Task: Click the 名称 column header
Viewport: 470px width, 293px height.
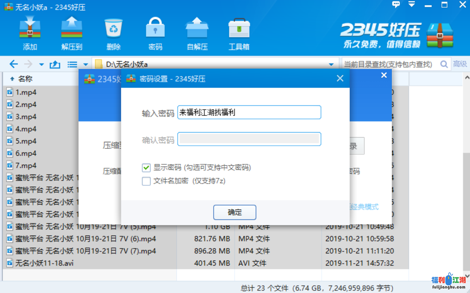Action: pyautogui.click(x=25, y=79)
